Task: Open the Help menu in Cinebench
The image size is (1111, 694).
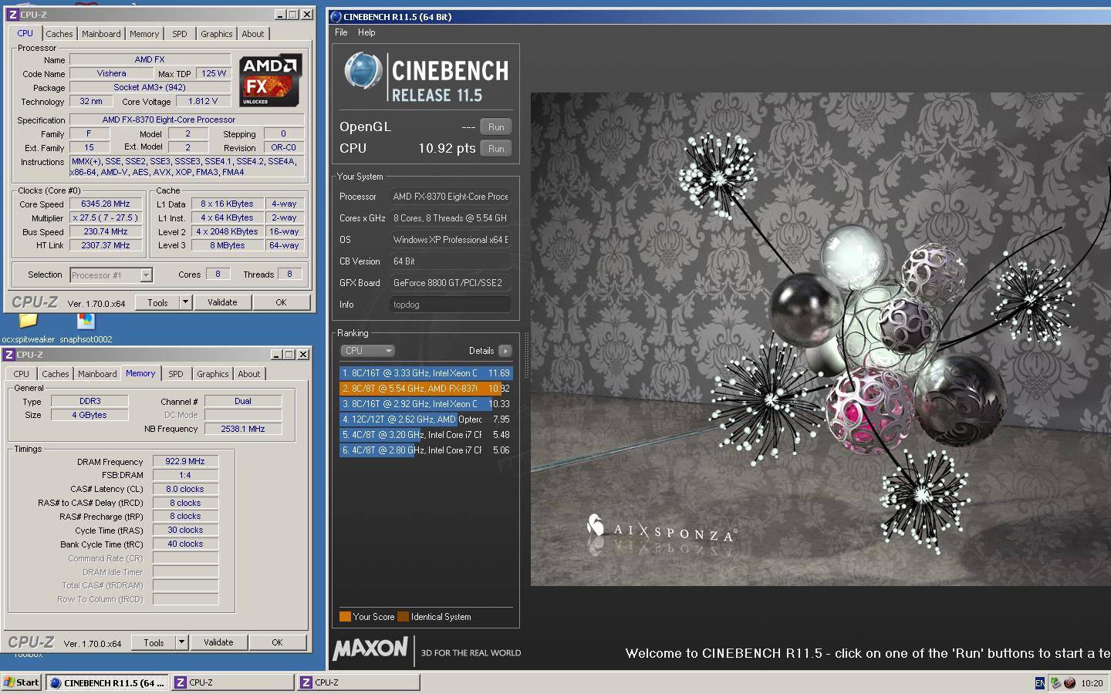Action: click(x=366, y=32)
